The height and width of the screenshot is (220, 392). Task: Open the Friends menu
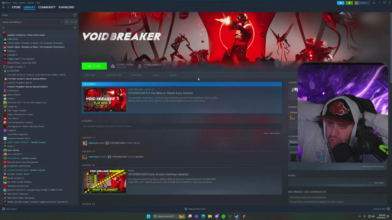pyautogui.click(x=22, y=3)
